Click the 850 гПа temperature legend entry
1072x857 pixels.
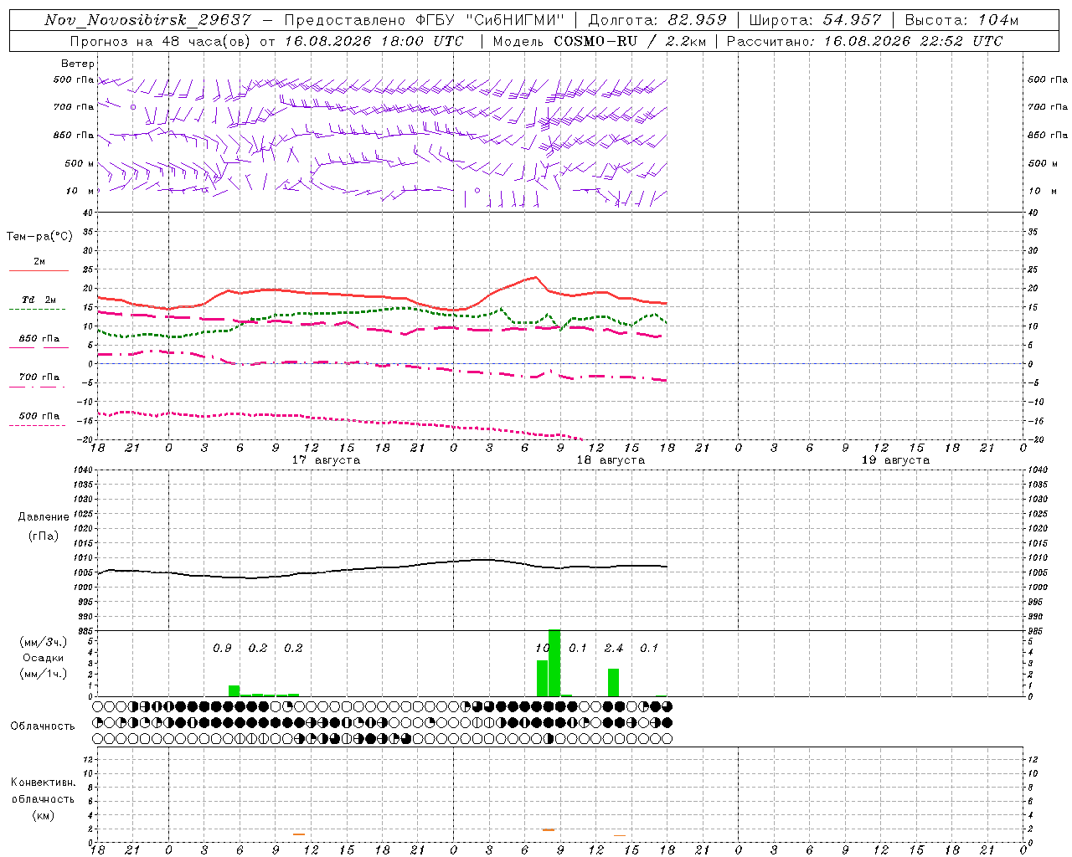(x=39, y=339)
